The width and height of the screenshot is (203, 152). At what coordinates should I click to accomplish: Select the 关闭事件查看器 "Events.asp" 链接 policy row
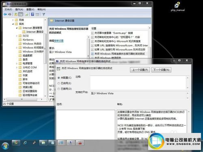112,33
